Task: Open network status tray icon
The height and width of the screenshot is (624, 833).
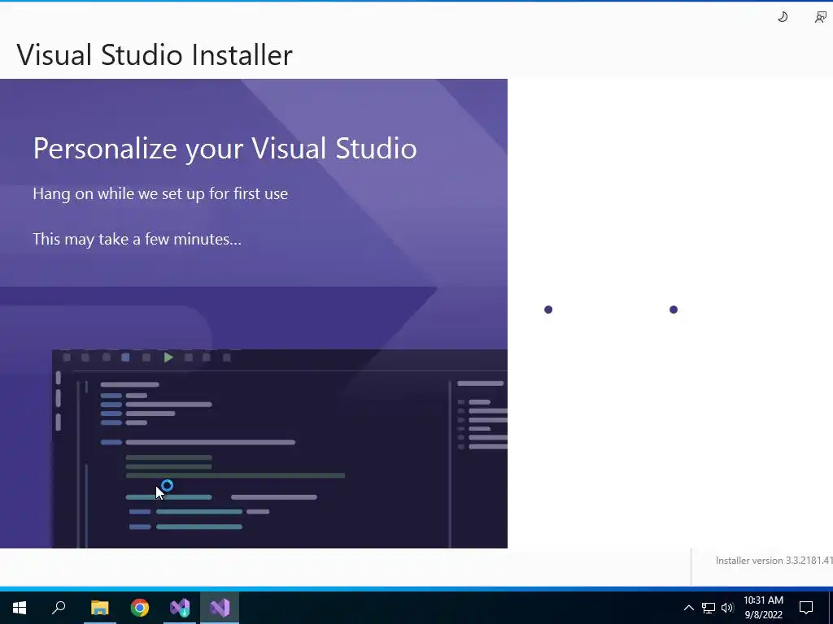Action: click(x=709, y=608)
